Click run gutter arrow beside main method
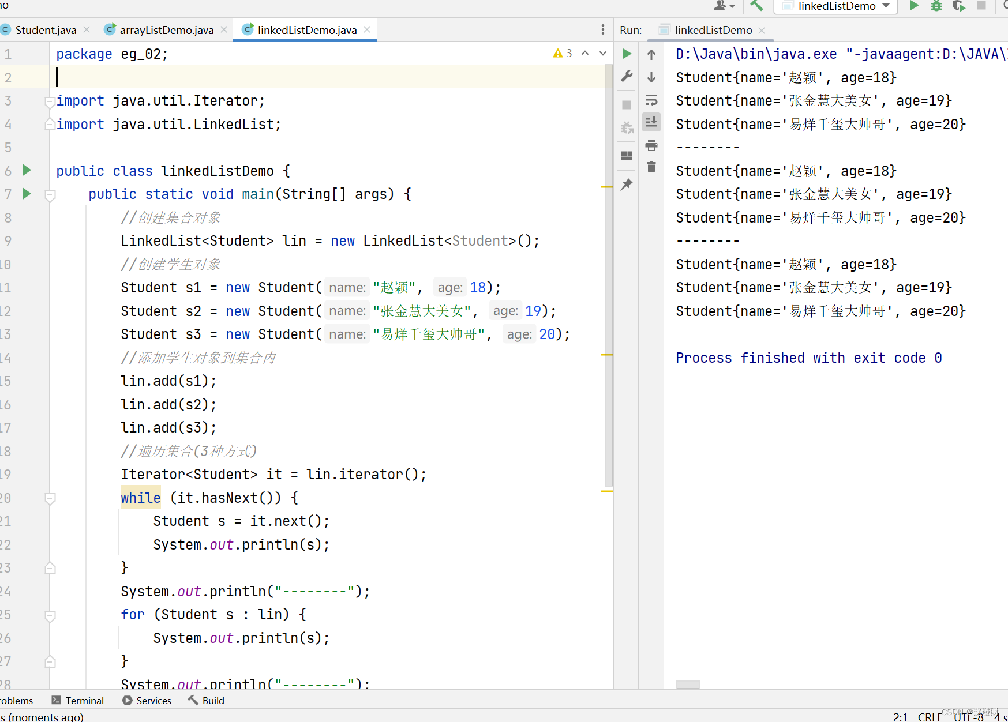 26,193
